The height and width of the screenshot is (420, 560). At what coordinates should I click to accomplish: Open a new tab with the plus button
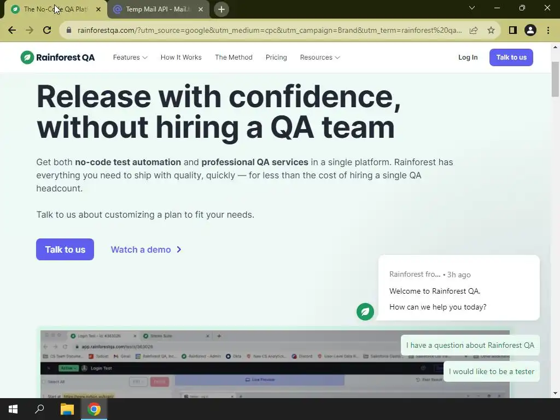point(221,9)
